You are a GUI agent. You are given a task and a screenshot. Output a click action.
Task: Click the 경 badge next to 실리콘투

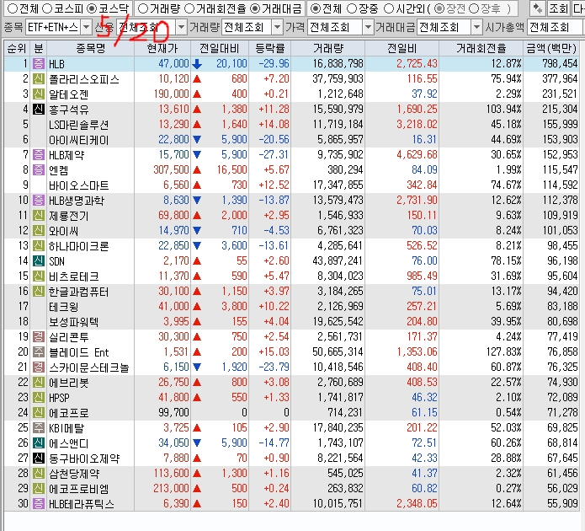39,336
